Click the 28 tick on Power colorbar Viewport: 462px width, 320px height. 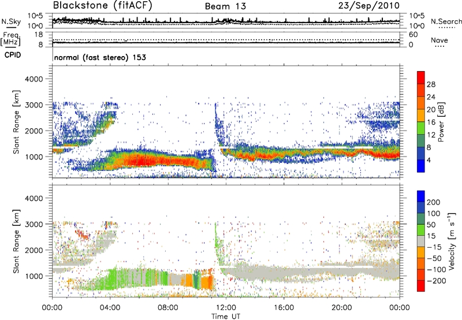[x=431, y=84]
